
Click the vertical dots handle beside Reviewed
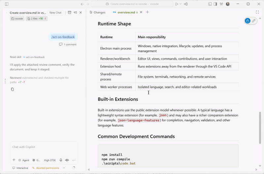[5, 81]
